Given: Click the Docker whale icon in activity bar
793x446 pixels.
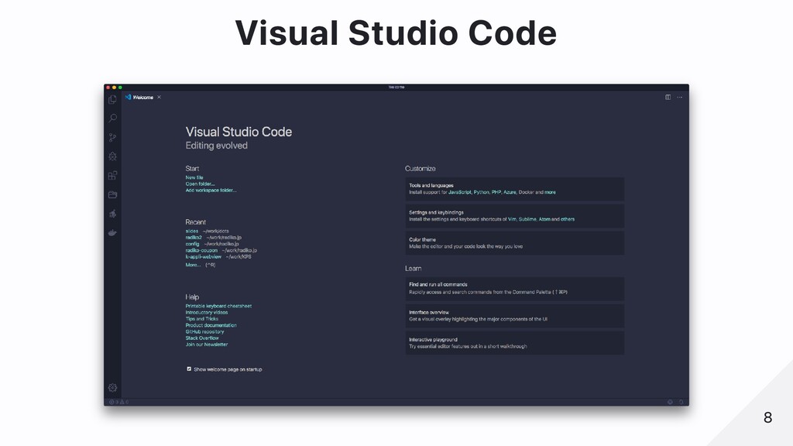Looking at the screenshot, I should (x=112, y=233).
